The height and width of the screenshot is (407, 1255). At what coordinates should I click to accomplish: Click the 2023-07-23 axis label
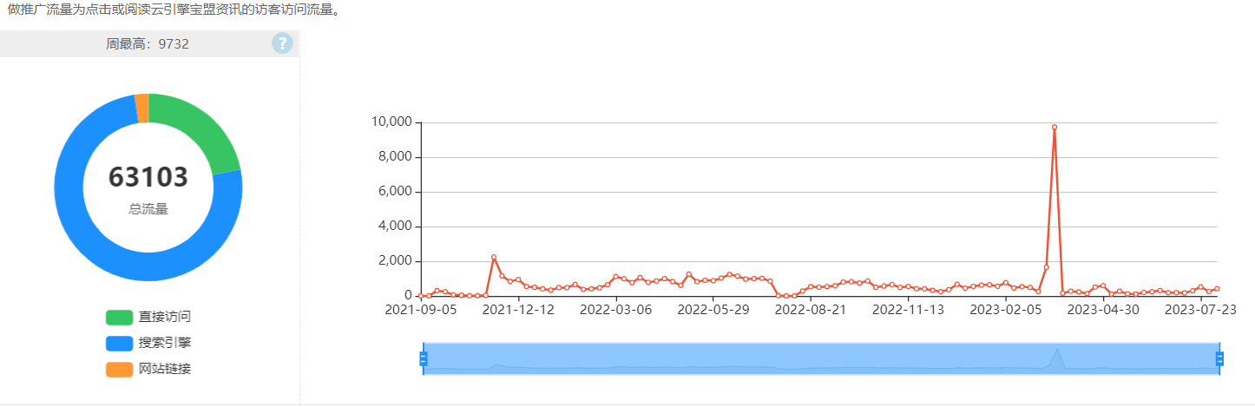[1200, 308]
